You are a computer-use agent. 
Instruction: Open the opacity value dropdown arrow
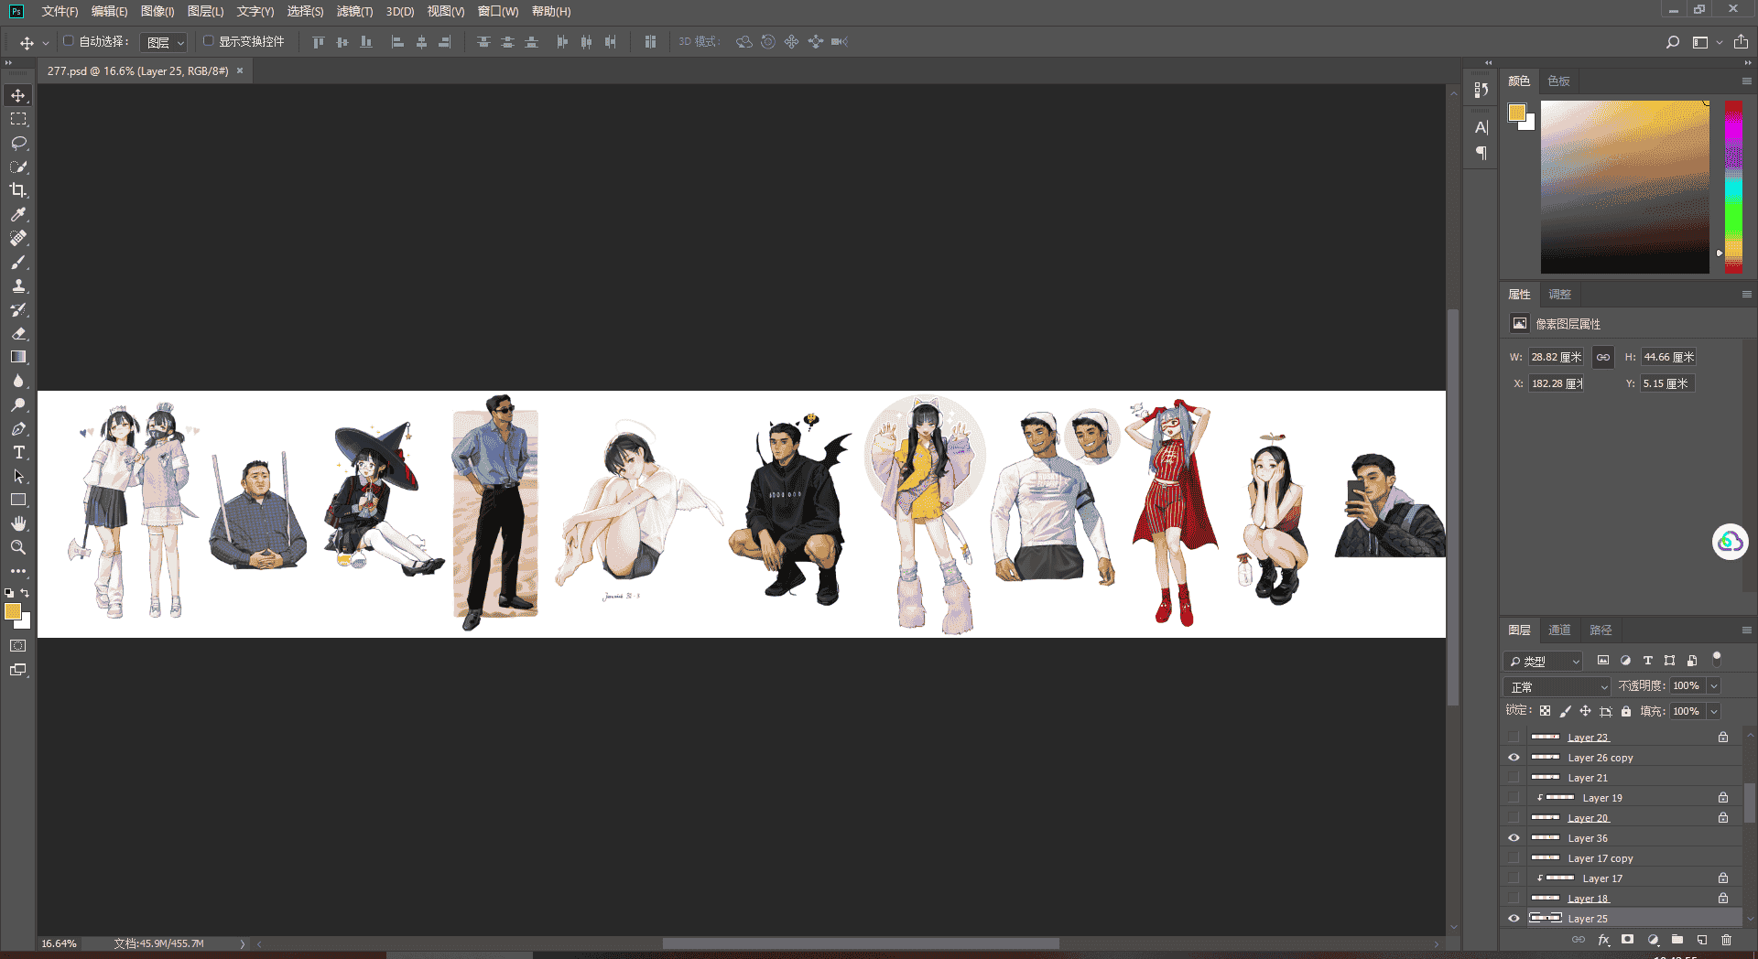point(1714,685)
